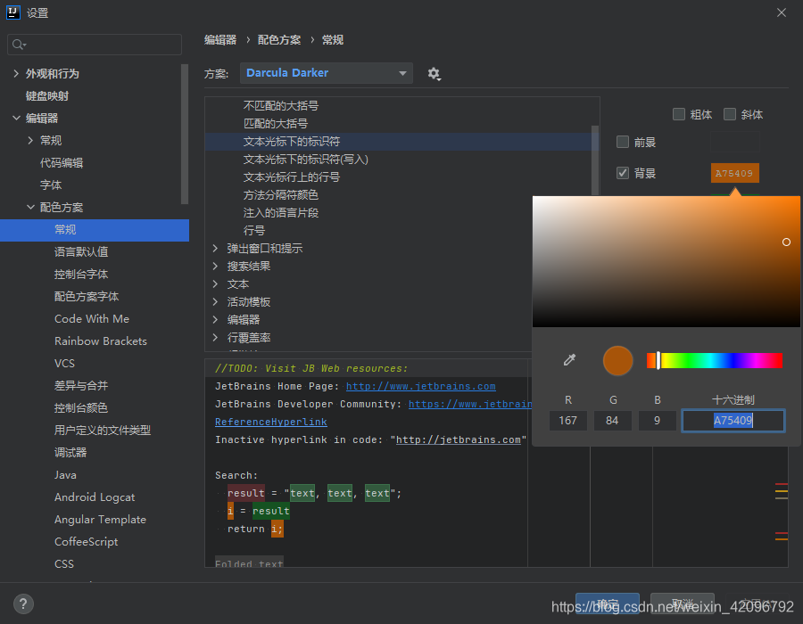Select Angular Template color settings
Screen dimensions: 803x624
(100, 519)
